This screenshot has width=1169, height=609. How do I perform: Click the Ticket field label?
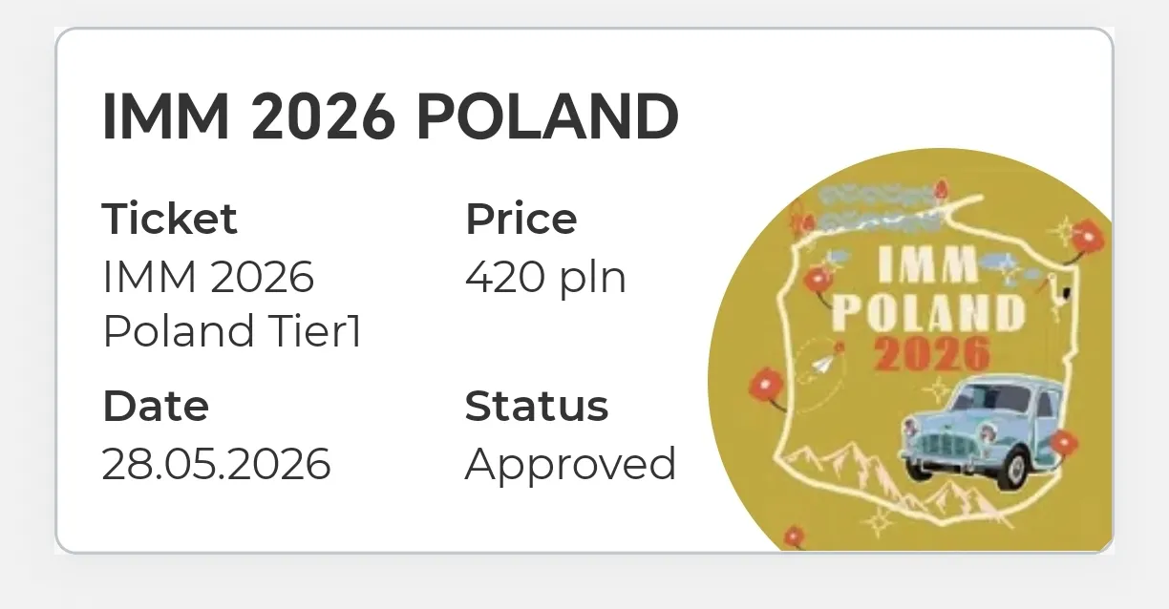tap(169, 219)
